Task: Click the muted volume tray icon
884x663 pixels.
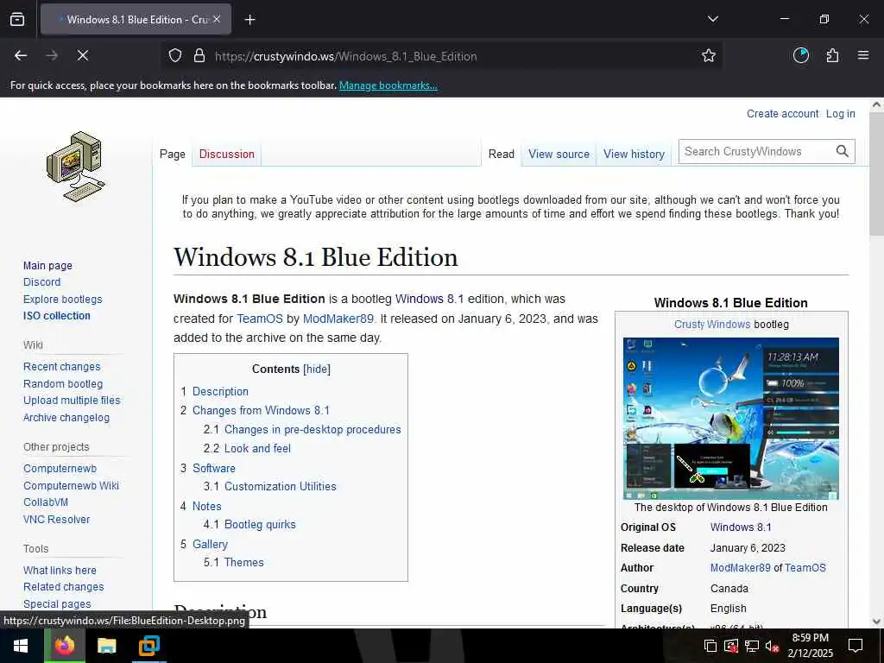Action: click(772, 646)
